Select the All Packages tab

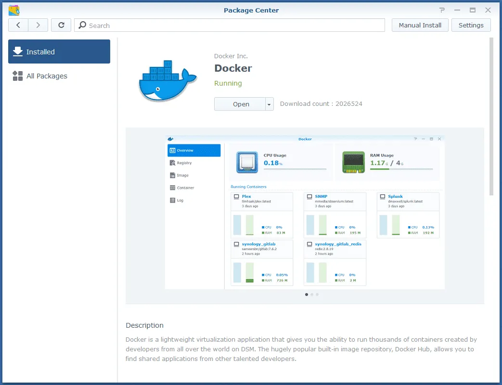click(x=59, y=76)
